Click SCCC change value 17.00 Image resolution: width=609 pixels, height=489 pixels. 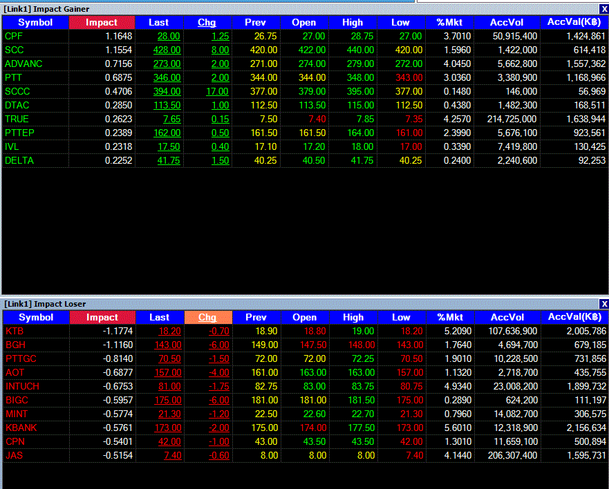click(x=217, y=92)
